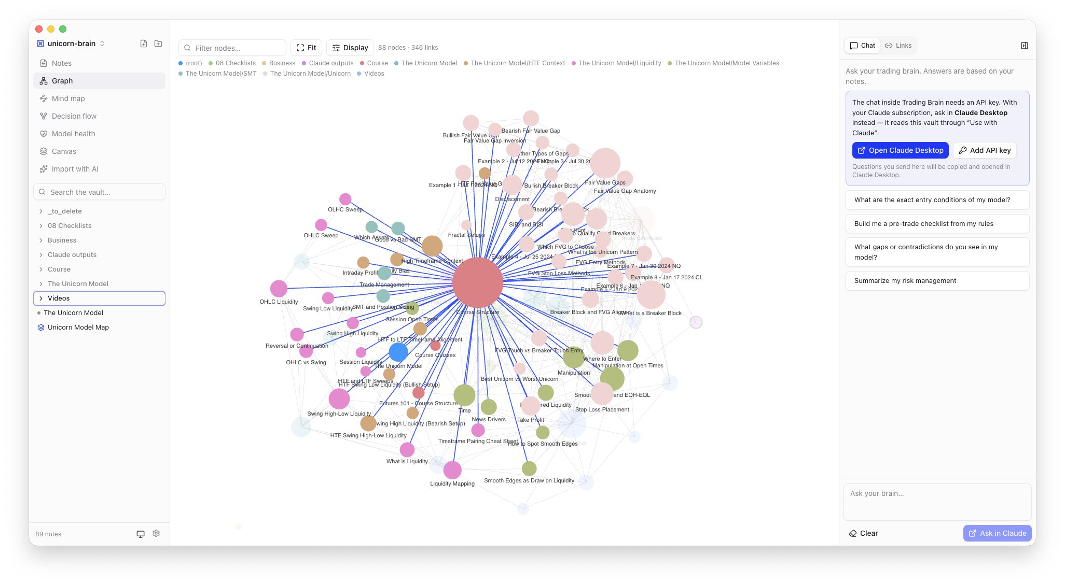Open the unicorn-brain vault switcher
The image size is (1065, 584).
(71, 44)
